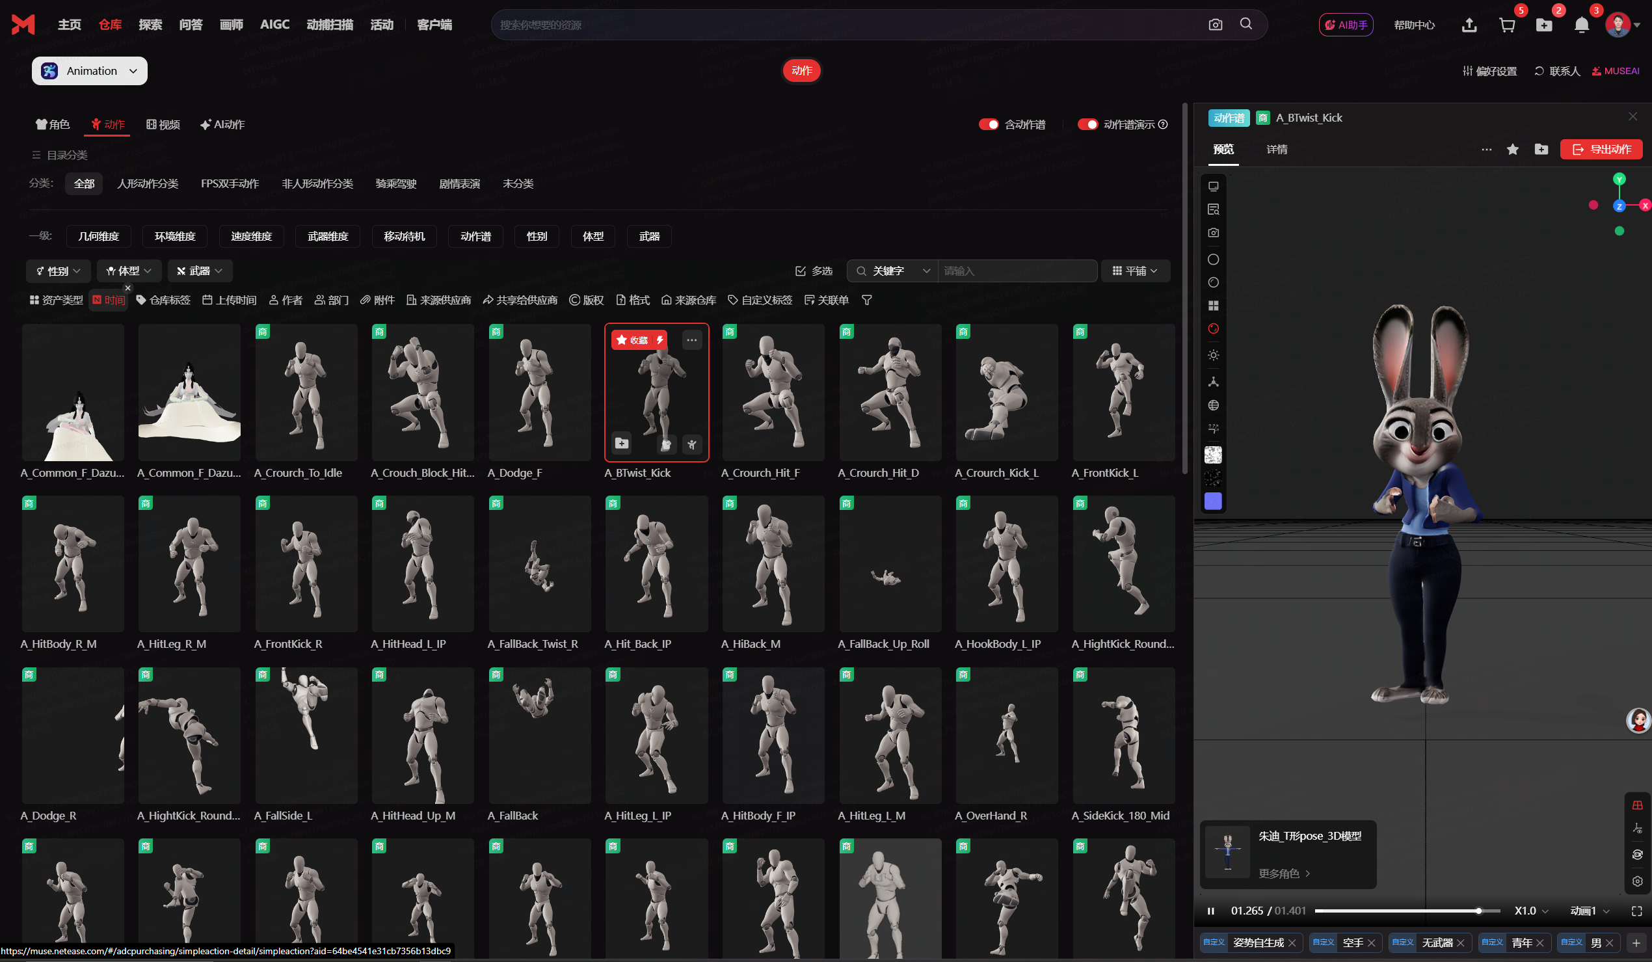This screenshot has height=962, width=1652.
Task: Click the camera image-search icon in search bar
Action: [1215, 25]
